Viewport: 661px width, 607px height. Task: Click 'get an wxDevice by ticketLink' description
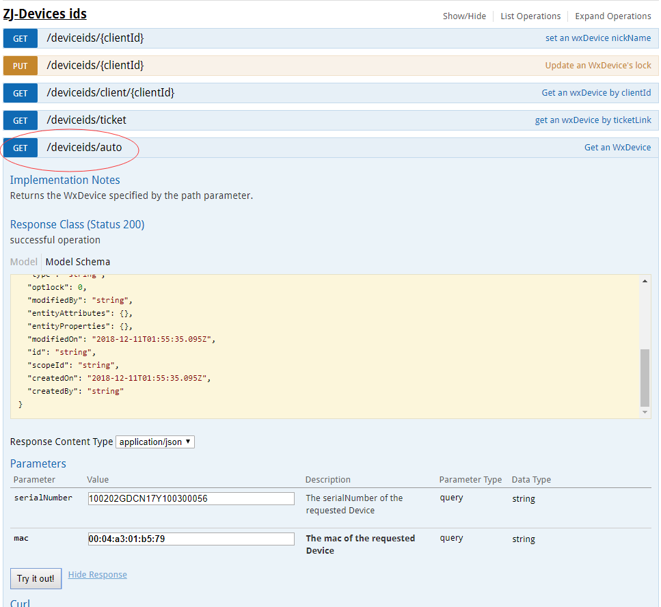[x=593, y=120]
